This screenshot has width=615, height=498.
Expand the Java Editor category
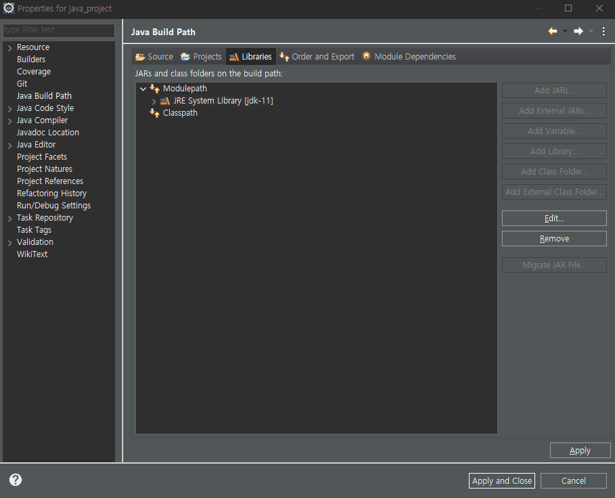[9, 145]
